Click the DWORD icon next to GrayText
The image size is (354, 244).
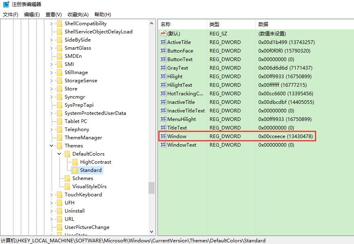pyautogui.click(x=163, y=68)
